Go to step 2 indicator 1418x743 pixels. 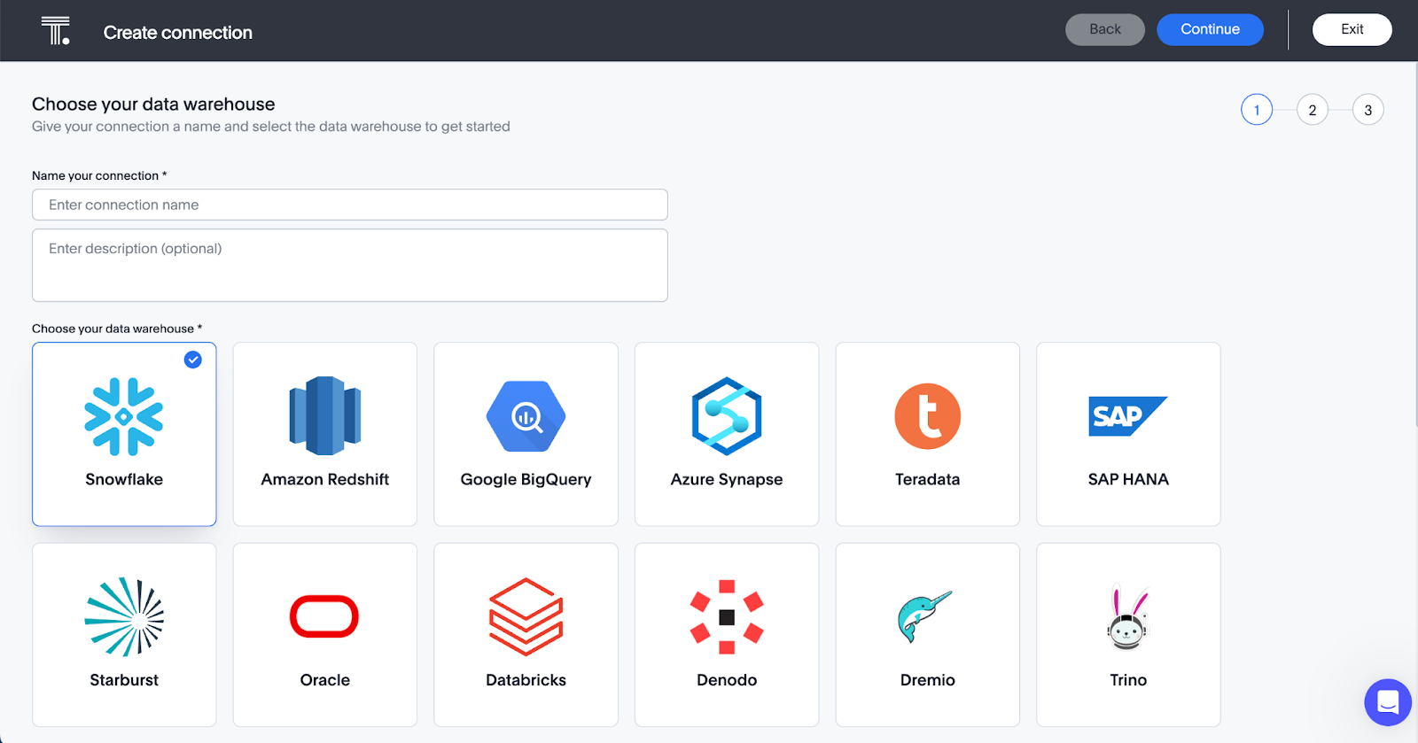tap(1312, 110)
